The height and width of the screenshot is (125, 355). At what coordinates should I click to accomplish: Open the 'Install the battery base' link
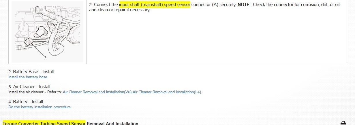click(28, 77)
